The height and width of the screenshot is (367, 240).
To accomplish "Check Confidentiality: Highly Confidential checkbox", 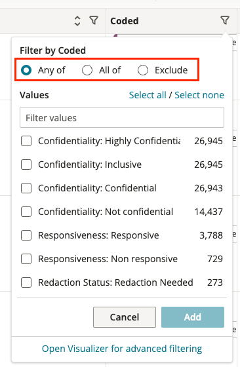I will [x=26, y=141].
